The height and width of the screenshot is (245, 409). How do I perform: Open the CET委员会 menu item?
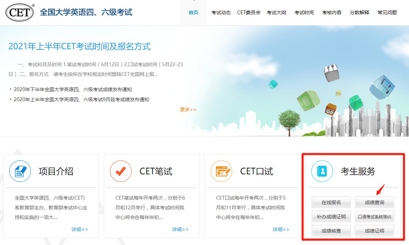(249, 13)
